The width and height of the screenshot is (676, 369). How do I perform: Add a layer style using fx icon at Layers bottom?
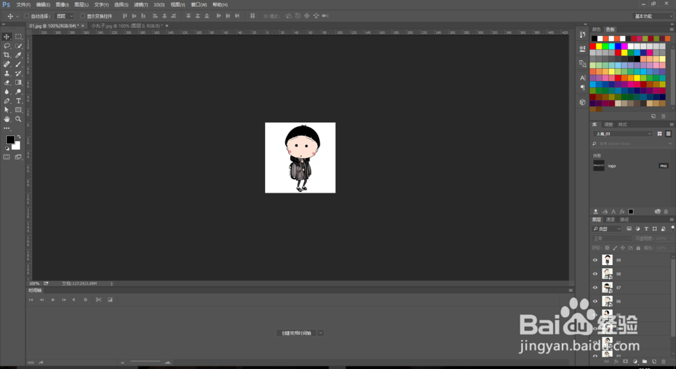(x=617, y=362)
